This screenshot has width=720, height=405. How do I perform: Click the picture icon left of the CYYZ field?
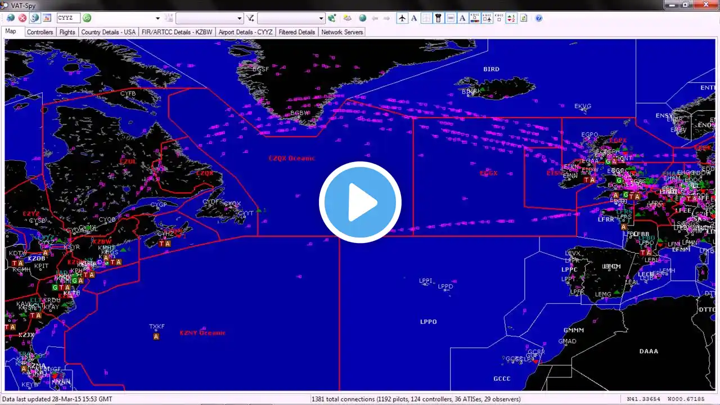47,18
